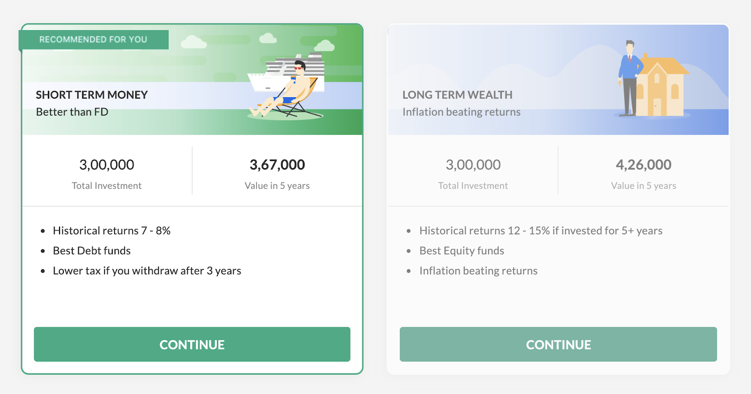
Task: Select the Long Term Wealth heading
Action: 457,95
